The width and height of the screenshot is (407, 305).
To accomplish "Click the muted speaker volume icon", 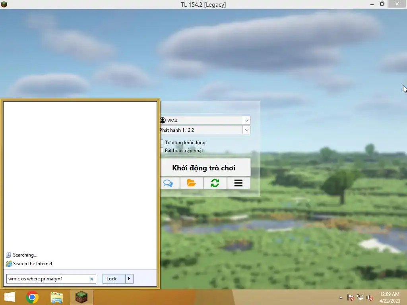I will pos(369,297).
